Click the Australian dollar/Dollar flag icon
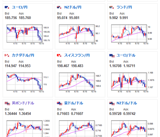 tap(60, 103)
